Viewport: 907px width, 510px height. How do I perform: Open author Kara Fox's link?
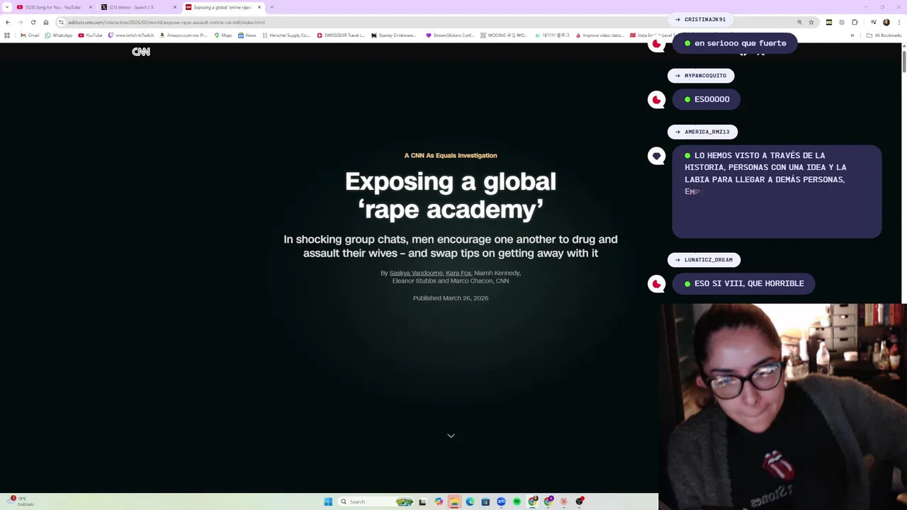click(458, 273)
